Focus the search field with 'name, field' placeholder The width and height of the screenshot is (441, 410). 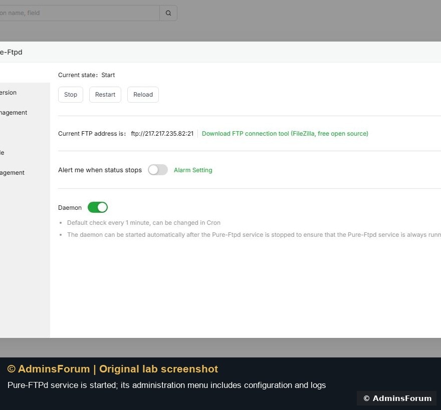point(80,13)
